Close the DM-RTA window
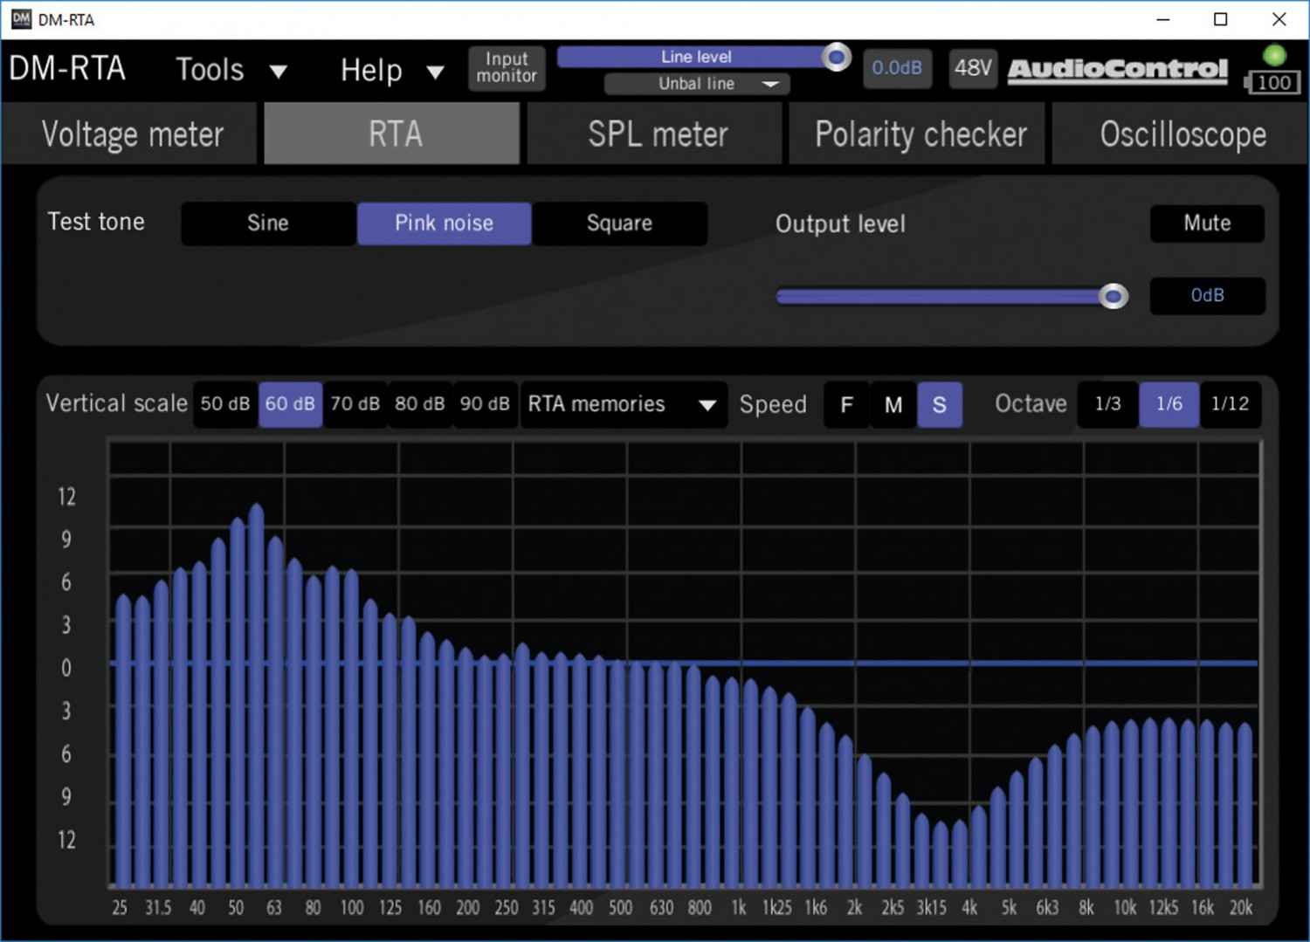The width and height of the screenshot is (1310, 942). pos(1279,19)
